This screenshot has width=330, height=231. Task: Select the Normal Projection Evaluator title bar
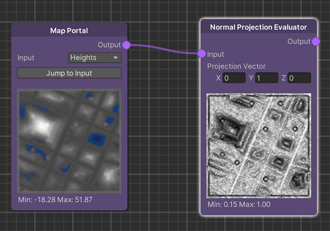tap(258, 27)
